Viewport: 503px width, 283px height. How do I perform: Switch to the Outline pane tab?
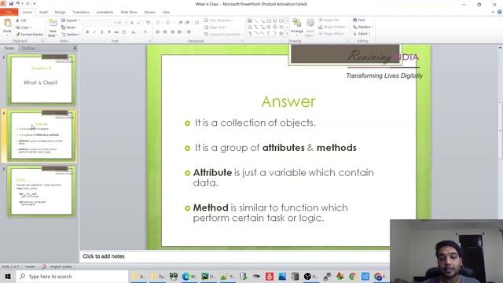click(x=28, y=48)
